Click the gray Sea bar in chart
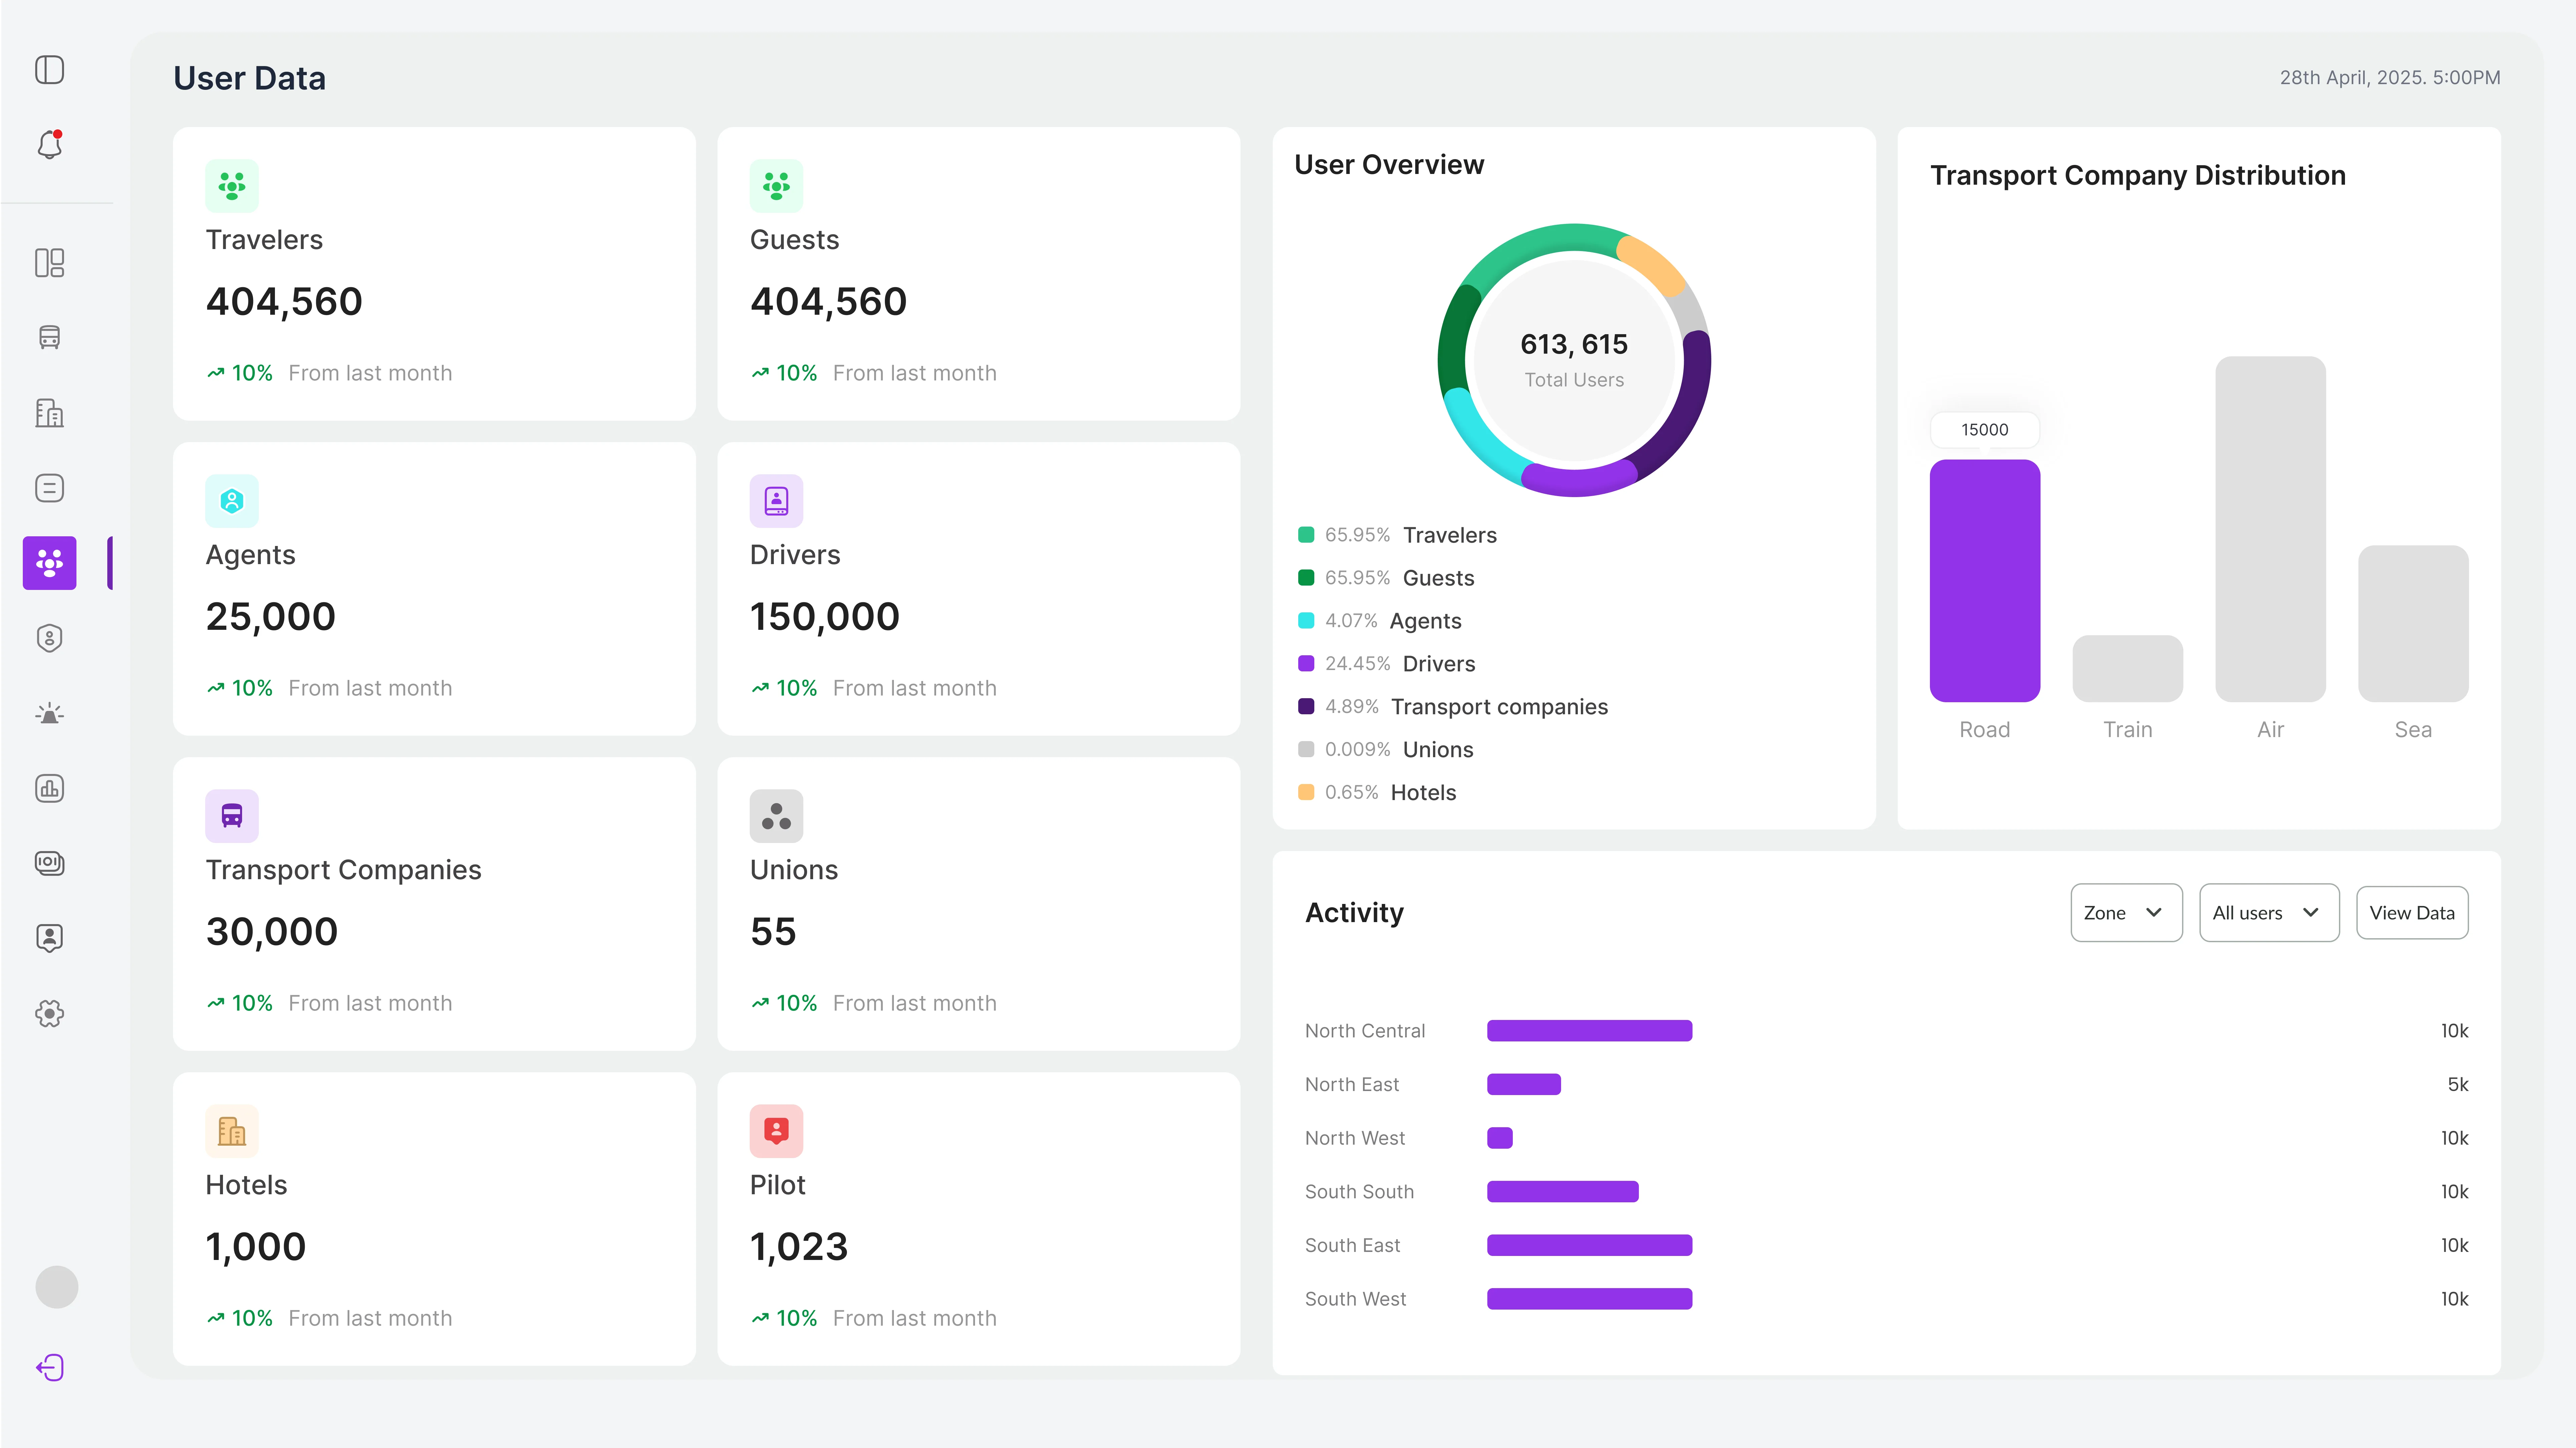This screenshot has width=2576, height=1448. click(x=2413, y=623)
